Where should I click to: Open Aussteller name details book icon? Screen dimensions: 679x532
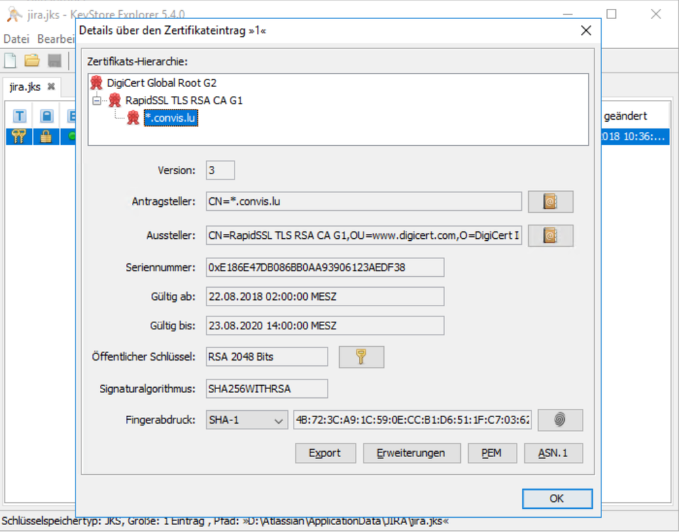551,235
